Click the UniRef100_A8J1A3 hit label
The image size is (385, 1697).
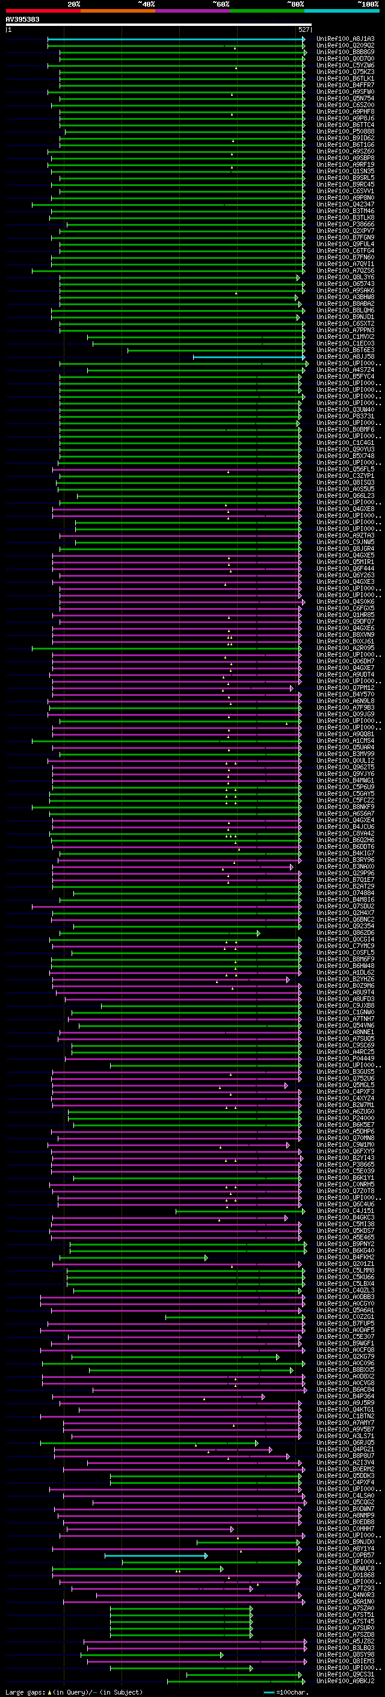(345, 39)
